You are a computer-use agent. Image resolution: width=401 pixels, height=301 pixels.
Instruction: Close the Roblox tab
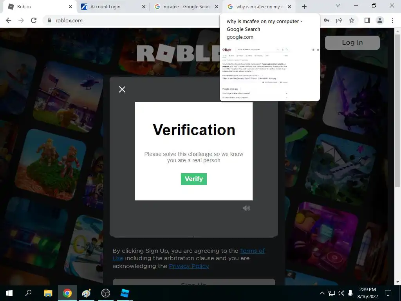[x=70, y=7]
